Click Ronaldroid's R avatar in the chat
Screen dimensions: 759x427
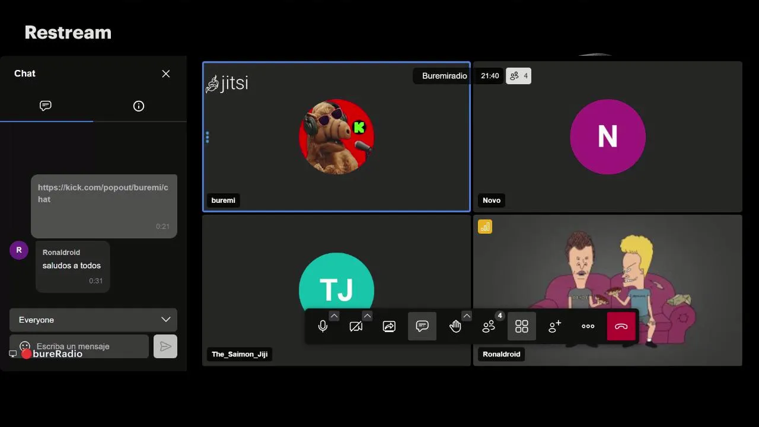(19, 250)
